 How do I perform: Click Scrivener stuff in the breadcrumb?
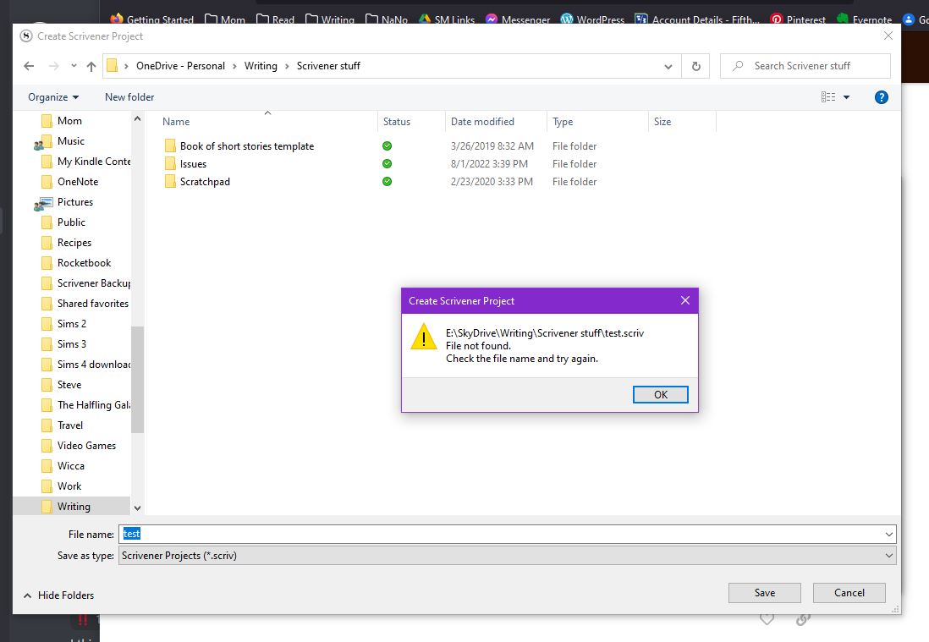tap(328, 66)
